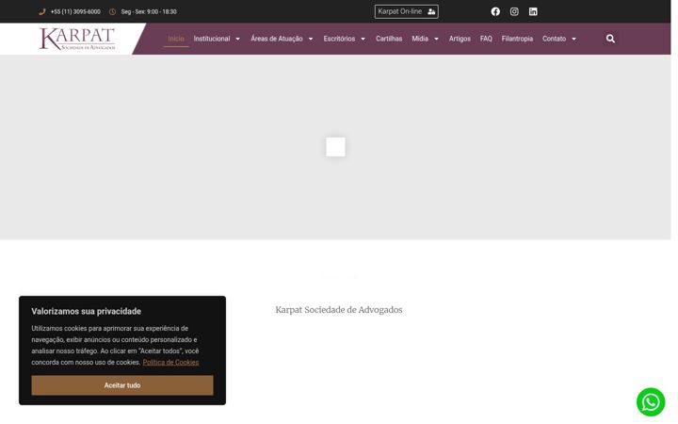The width and height of the screenshot is (678, 424).
Task: Open the FAQ page
Action: click(x=486, y=39)
